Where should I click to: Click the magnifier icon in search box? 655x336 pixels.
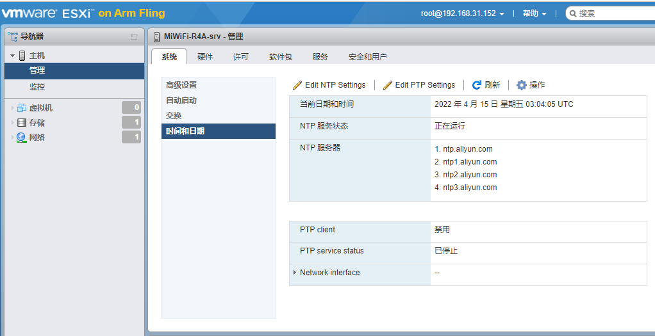pos(572,13)
